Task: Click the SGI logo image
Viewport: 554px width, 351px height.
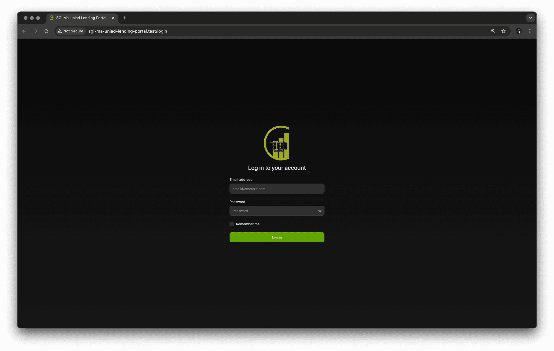Action: tap(277, 143)
